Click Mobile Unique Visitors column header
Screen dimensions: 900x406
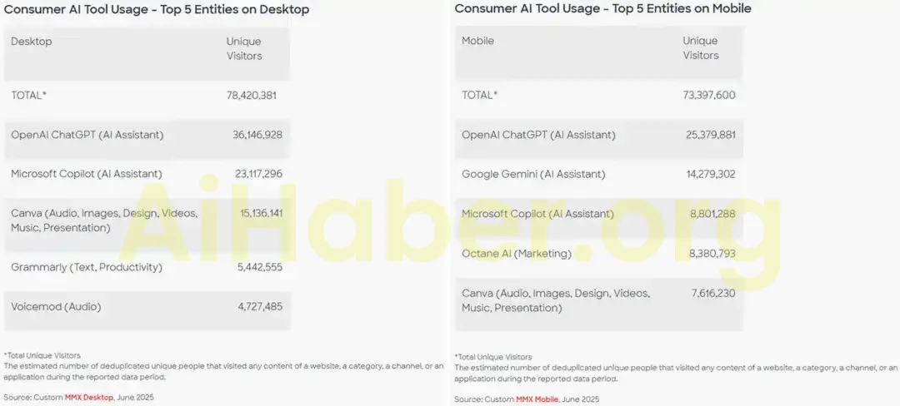point(700,48)
